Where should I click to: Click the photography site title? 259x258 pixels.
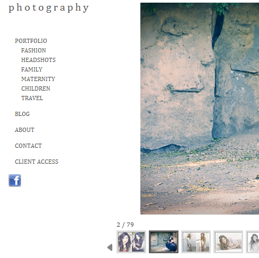coord(49,8)
